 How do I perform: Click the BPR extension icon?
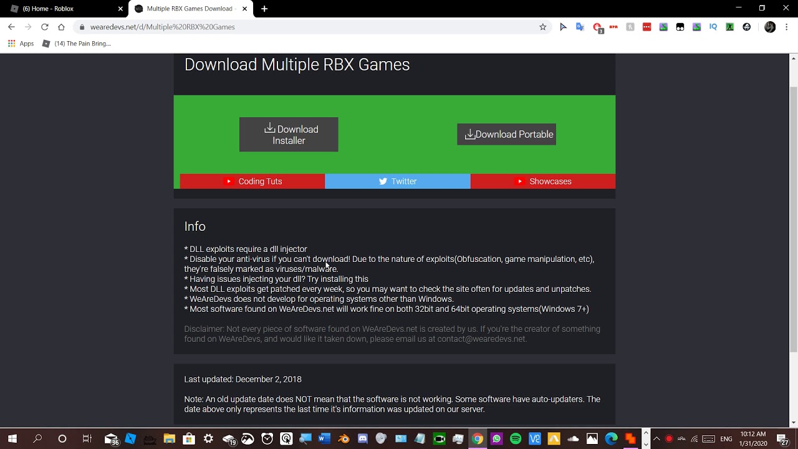613,27
